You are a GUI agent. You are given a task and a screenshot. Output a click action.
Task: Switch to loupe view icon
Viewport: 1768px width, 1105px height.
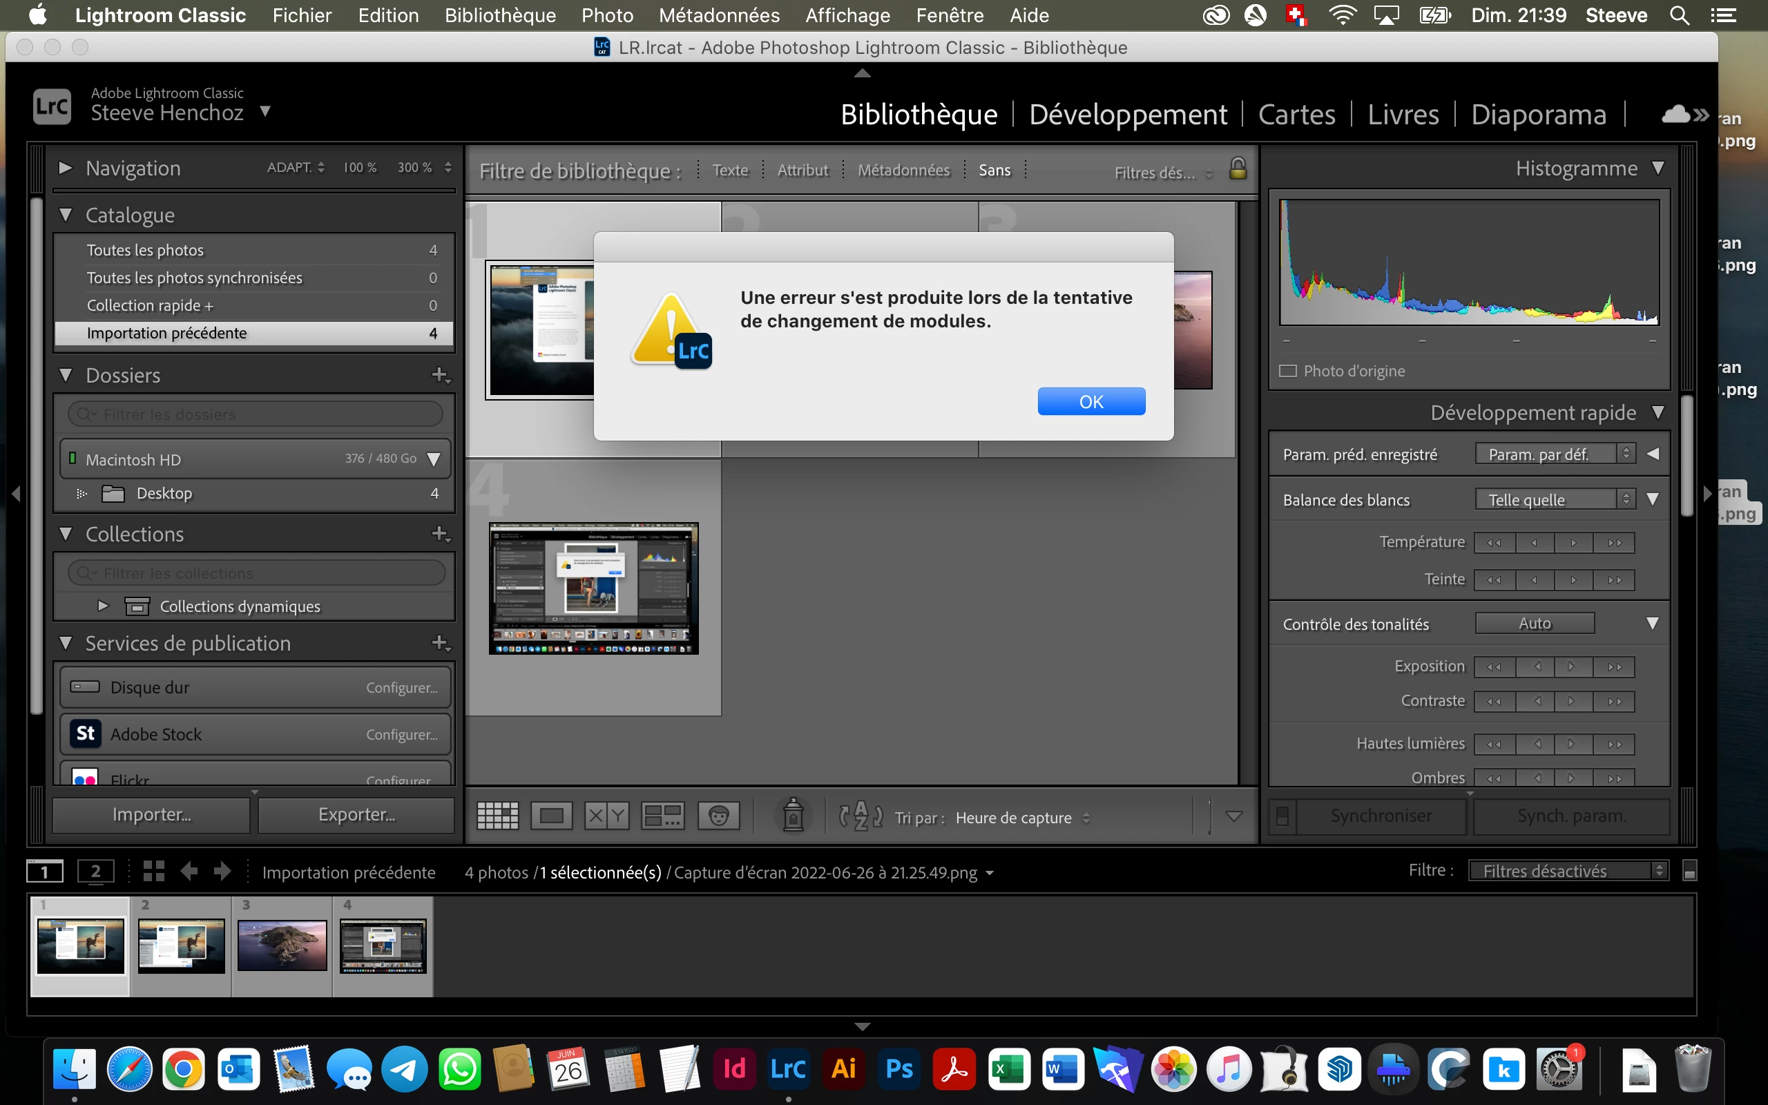(x=552, y=816)
